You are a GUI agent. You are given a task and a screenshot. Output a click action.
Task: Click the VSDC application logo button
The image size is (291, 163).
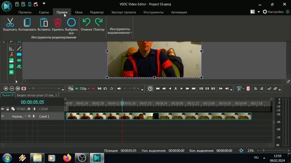pyautogui.click(x=7, y=6)
